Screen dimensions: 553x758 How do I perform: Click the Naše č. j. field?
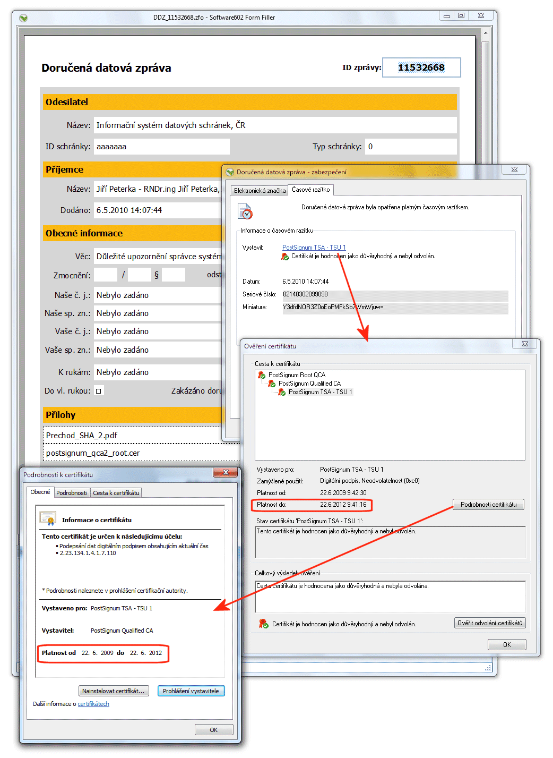(158, 295)
